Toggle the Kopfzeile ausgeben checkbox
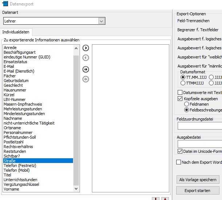222x200 pixels. [180, 98]
